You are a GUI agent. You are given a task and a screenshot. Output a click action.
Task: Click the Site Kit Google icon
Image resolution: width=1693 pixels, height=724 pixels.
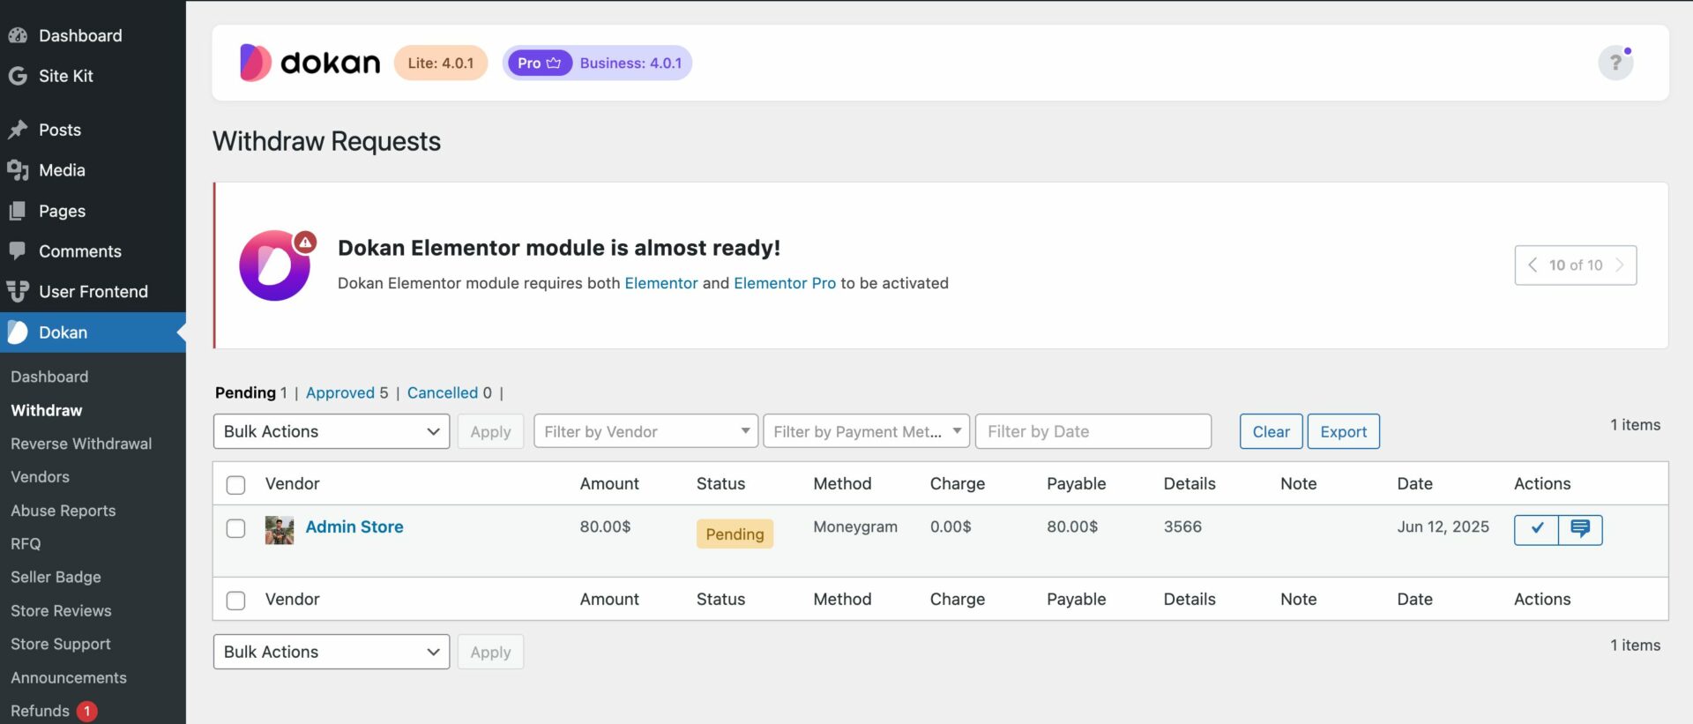[18, 76]
